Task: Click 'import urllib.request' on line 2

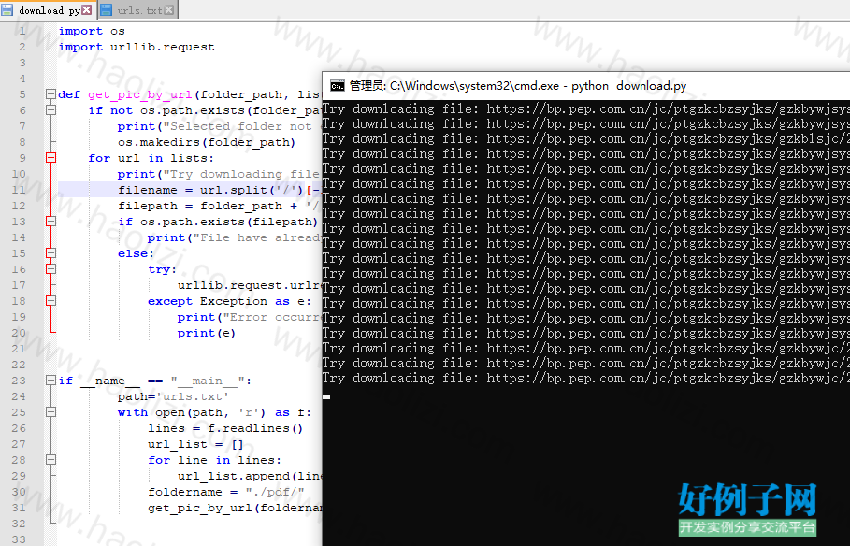Action: pyautogui.click(x=137, y=47)
